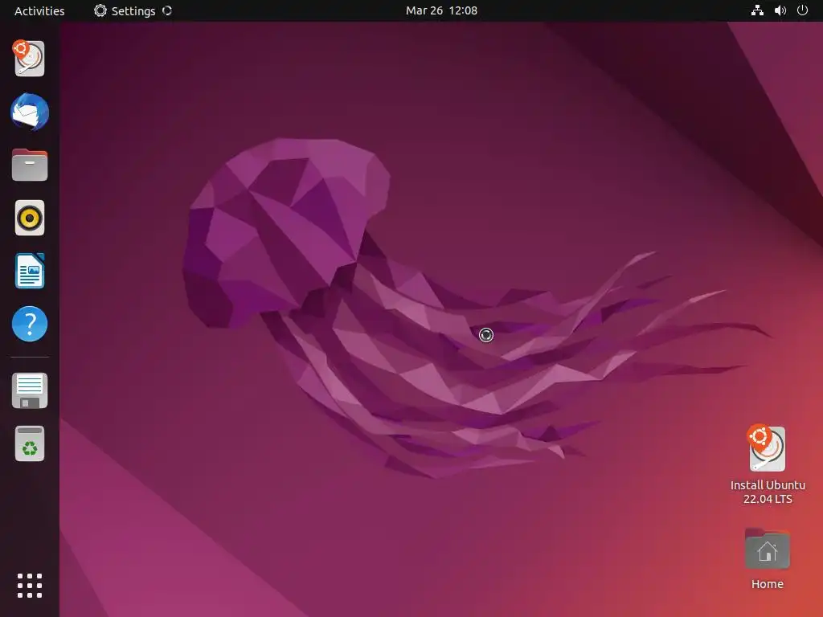Viewport: 823px width, 617px height.
Task: Launch Thunderbird Mail from the dock
Action: coord(30,112)
